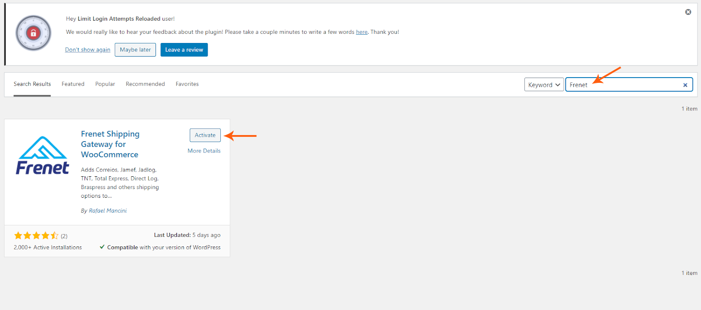The width and height of the screenshot is (701, 310).
Task: Dismiss the notice with the close icon
Action: click(x=688, y=12)
